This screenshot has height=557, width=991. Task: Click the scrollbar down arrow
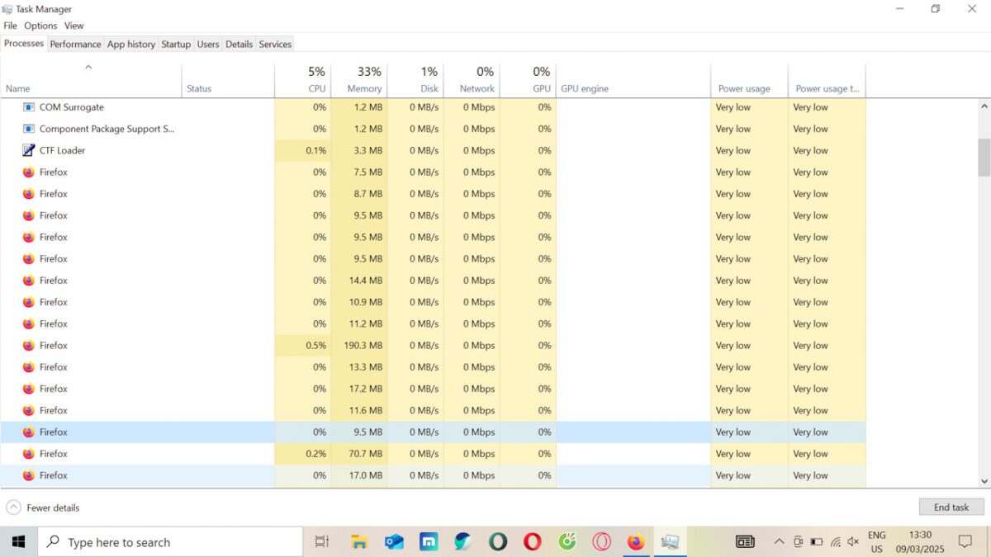point(984,481)
